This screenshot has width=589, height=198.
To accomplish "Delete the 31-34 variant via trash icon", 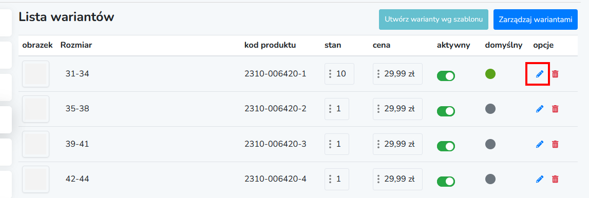I will [555, 74].
